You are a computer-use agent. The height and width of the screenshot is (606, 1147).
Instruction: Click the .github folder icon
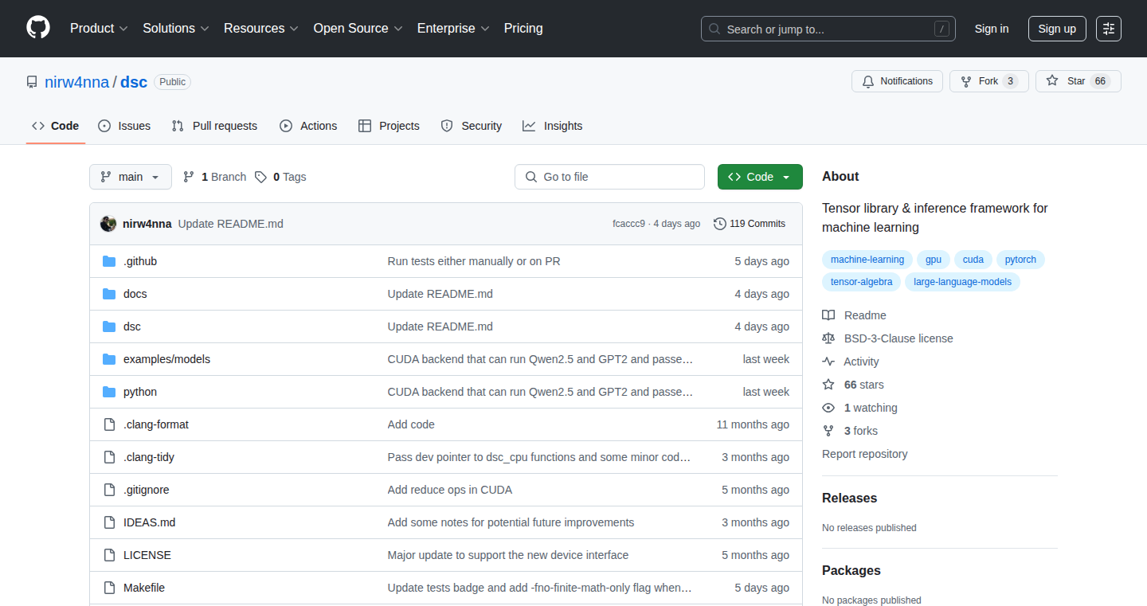coord(109,261)
